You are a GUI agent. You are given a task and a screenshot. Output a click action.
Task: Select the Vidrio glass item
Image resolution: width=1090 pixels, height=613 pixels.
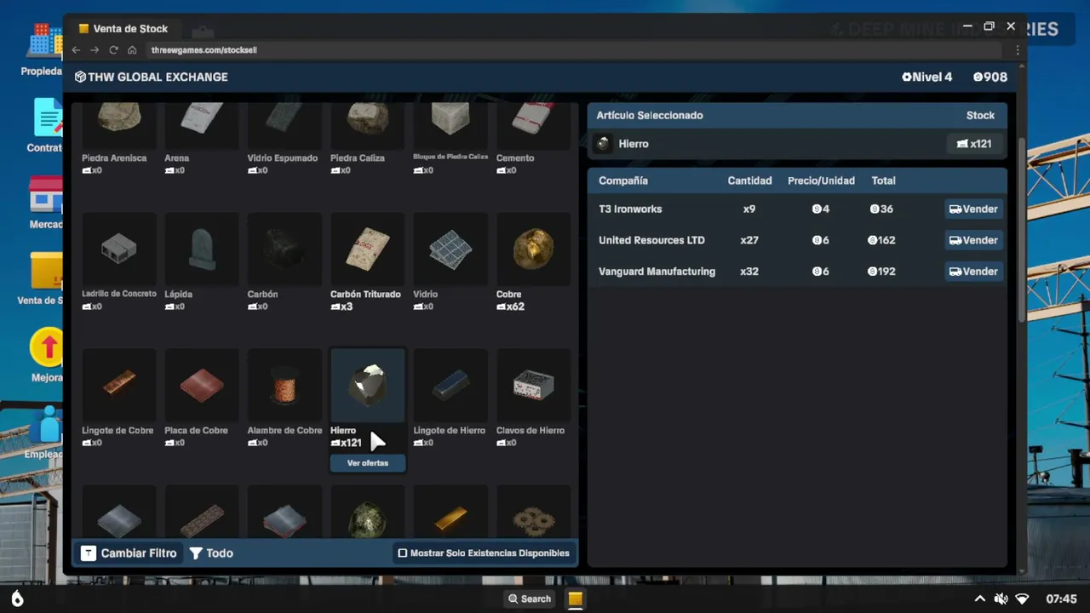tap(450, 249)
